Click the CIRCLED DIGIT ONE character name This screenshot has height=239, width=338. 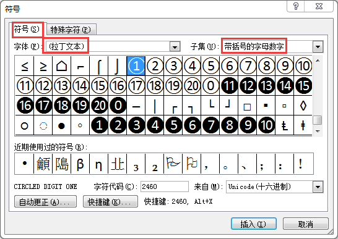coord(45,187)
